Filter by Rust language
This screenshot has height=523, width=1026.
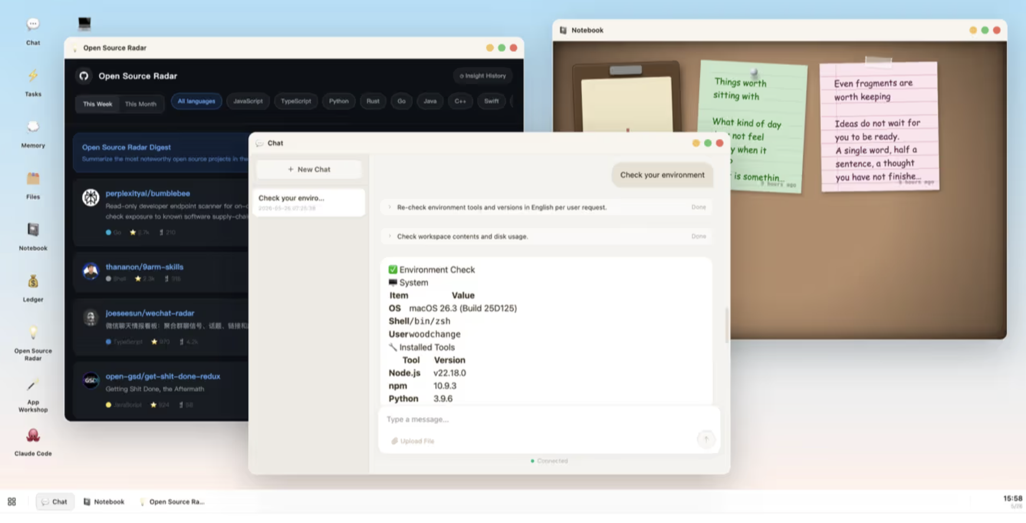pyautogui.click(x=373, y=101)
